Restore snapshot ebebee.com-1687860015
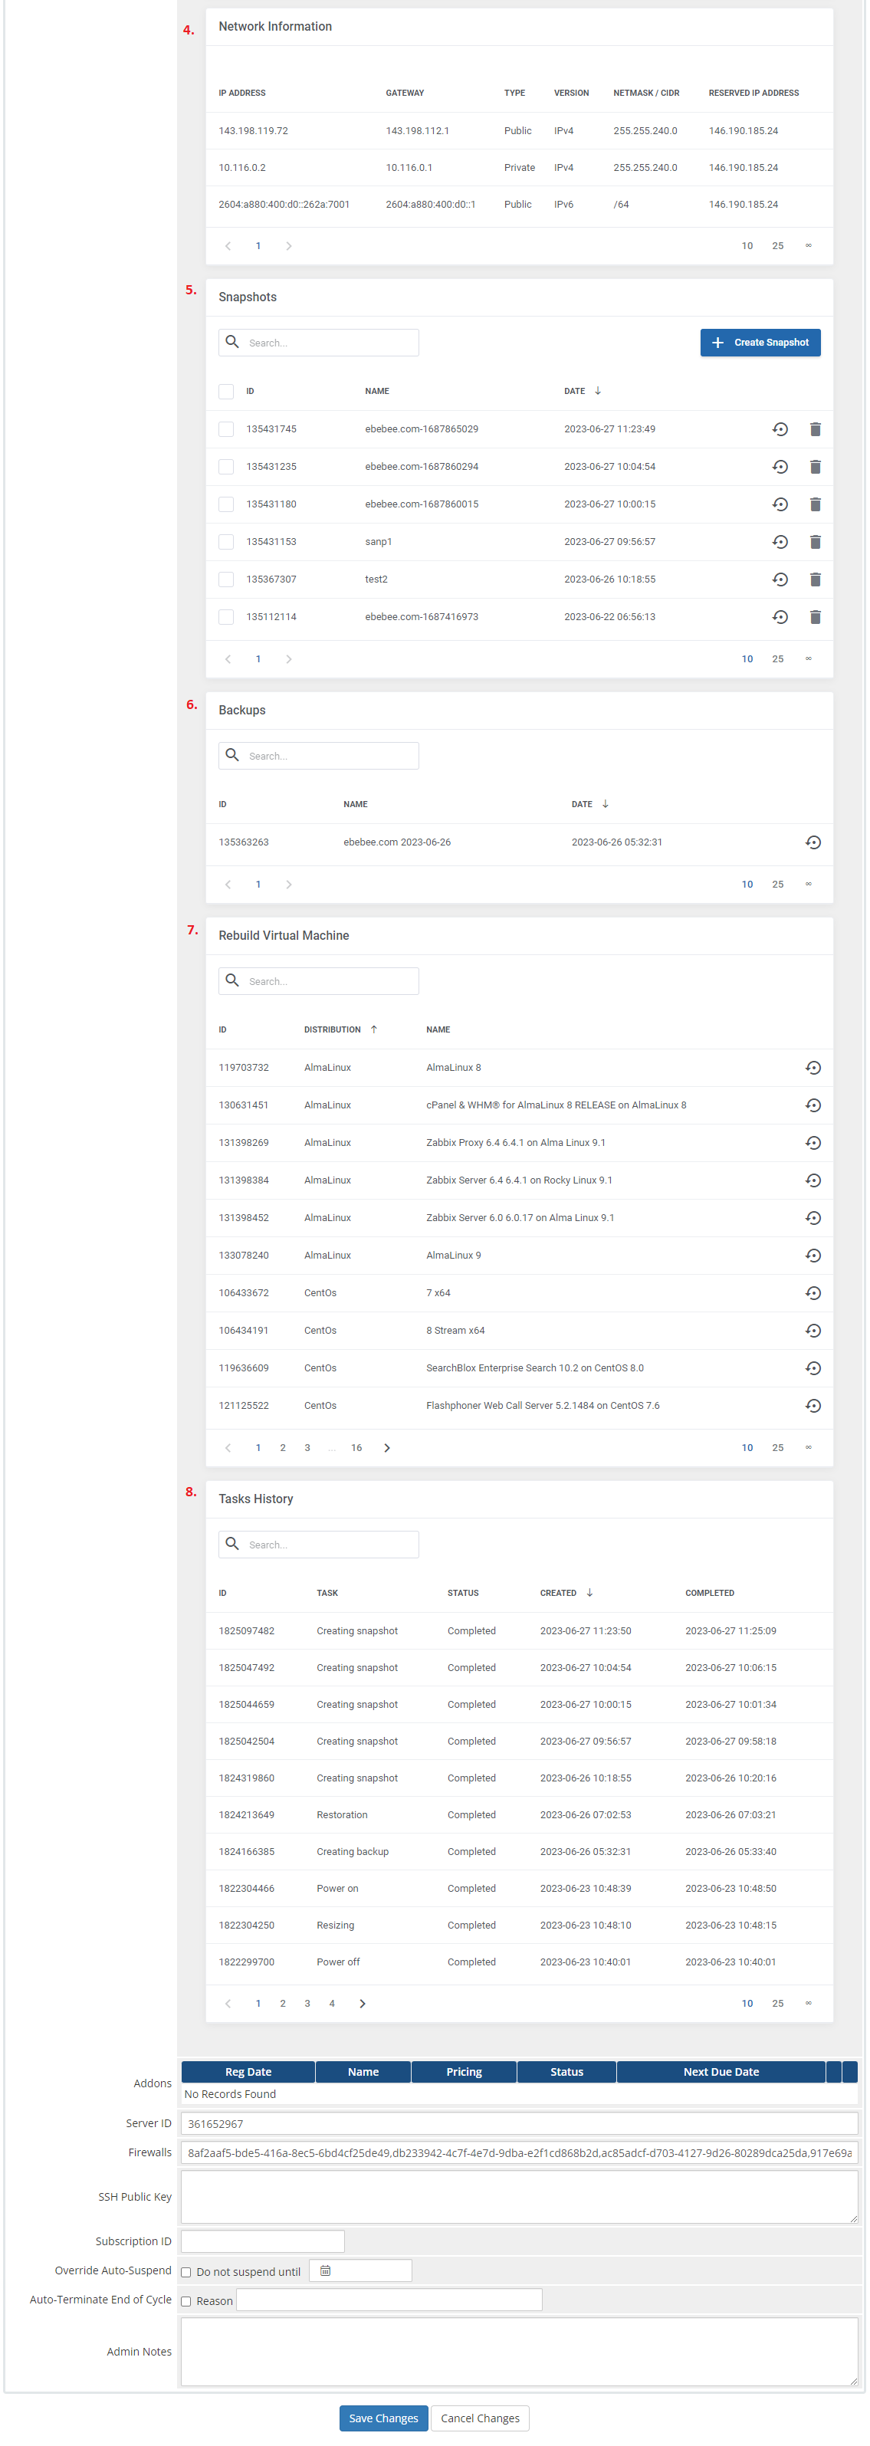The height and width of the screenshot is (2446, 870). tap(780, 504)
